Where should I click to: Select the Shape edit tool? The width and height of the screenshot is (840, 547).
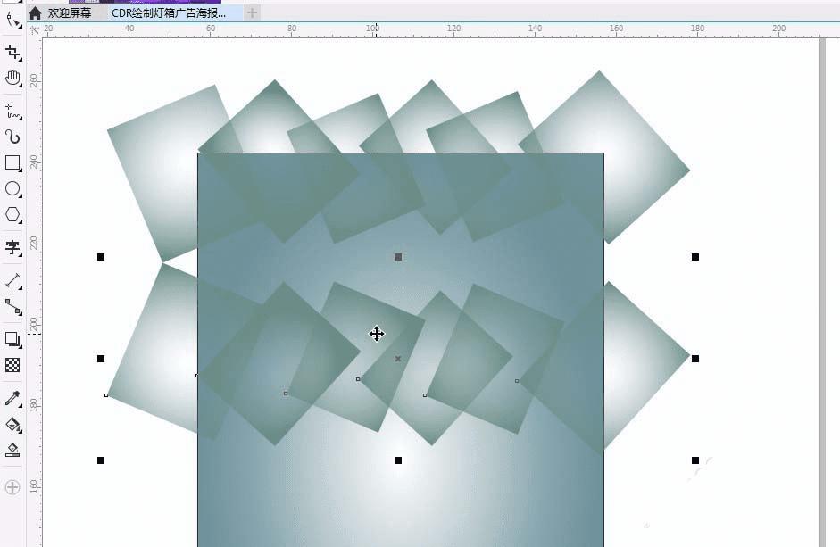pyautogui.click(x=12, y=21)
